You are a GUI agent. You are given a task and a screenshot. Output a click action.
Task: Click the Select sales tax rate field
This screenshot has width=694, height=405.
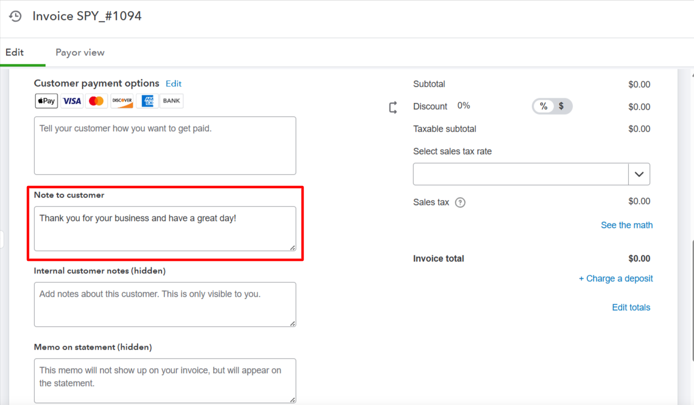point(531,174)
